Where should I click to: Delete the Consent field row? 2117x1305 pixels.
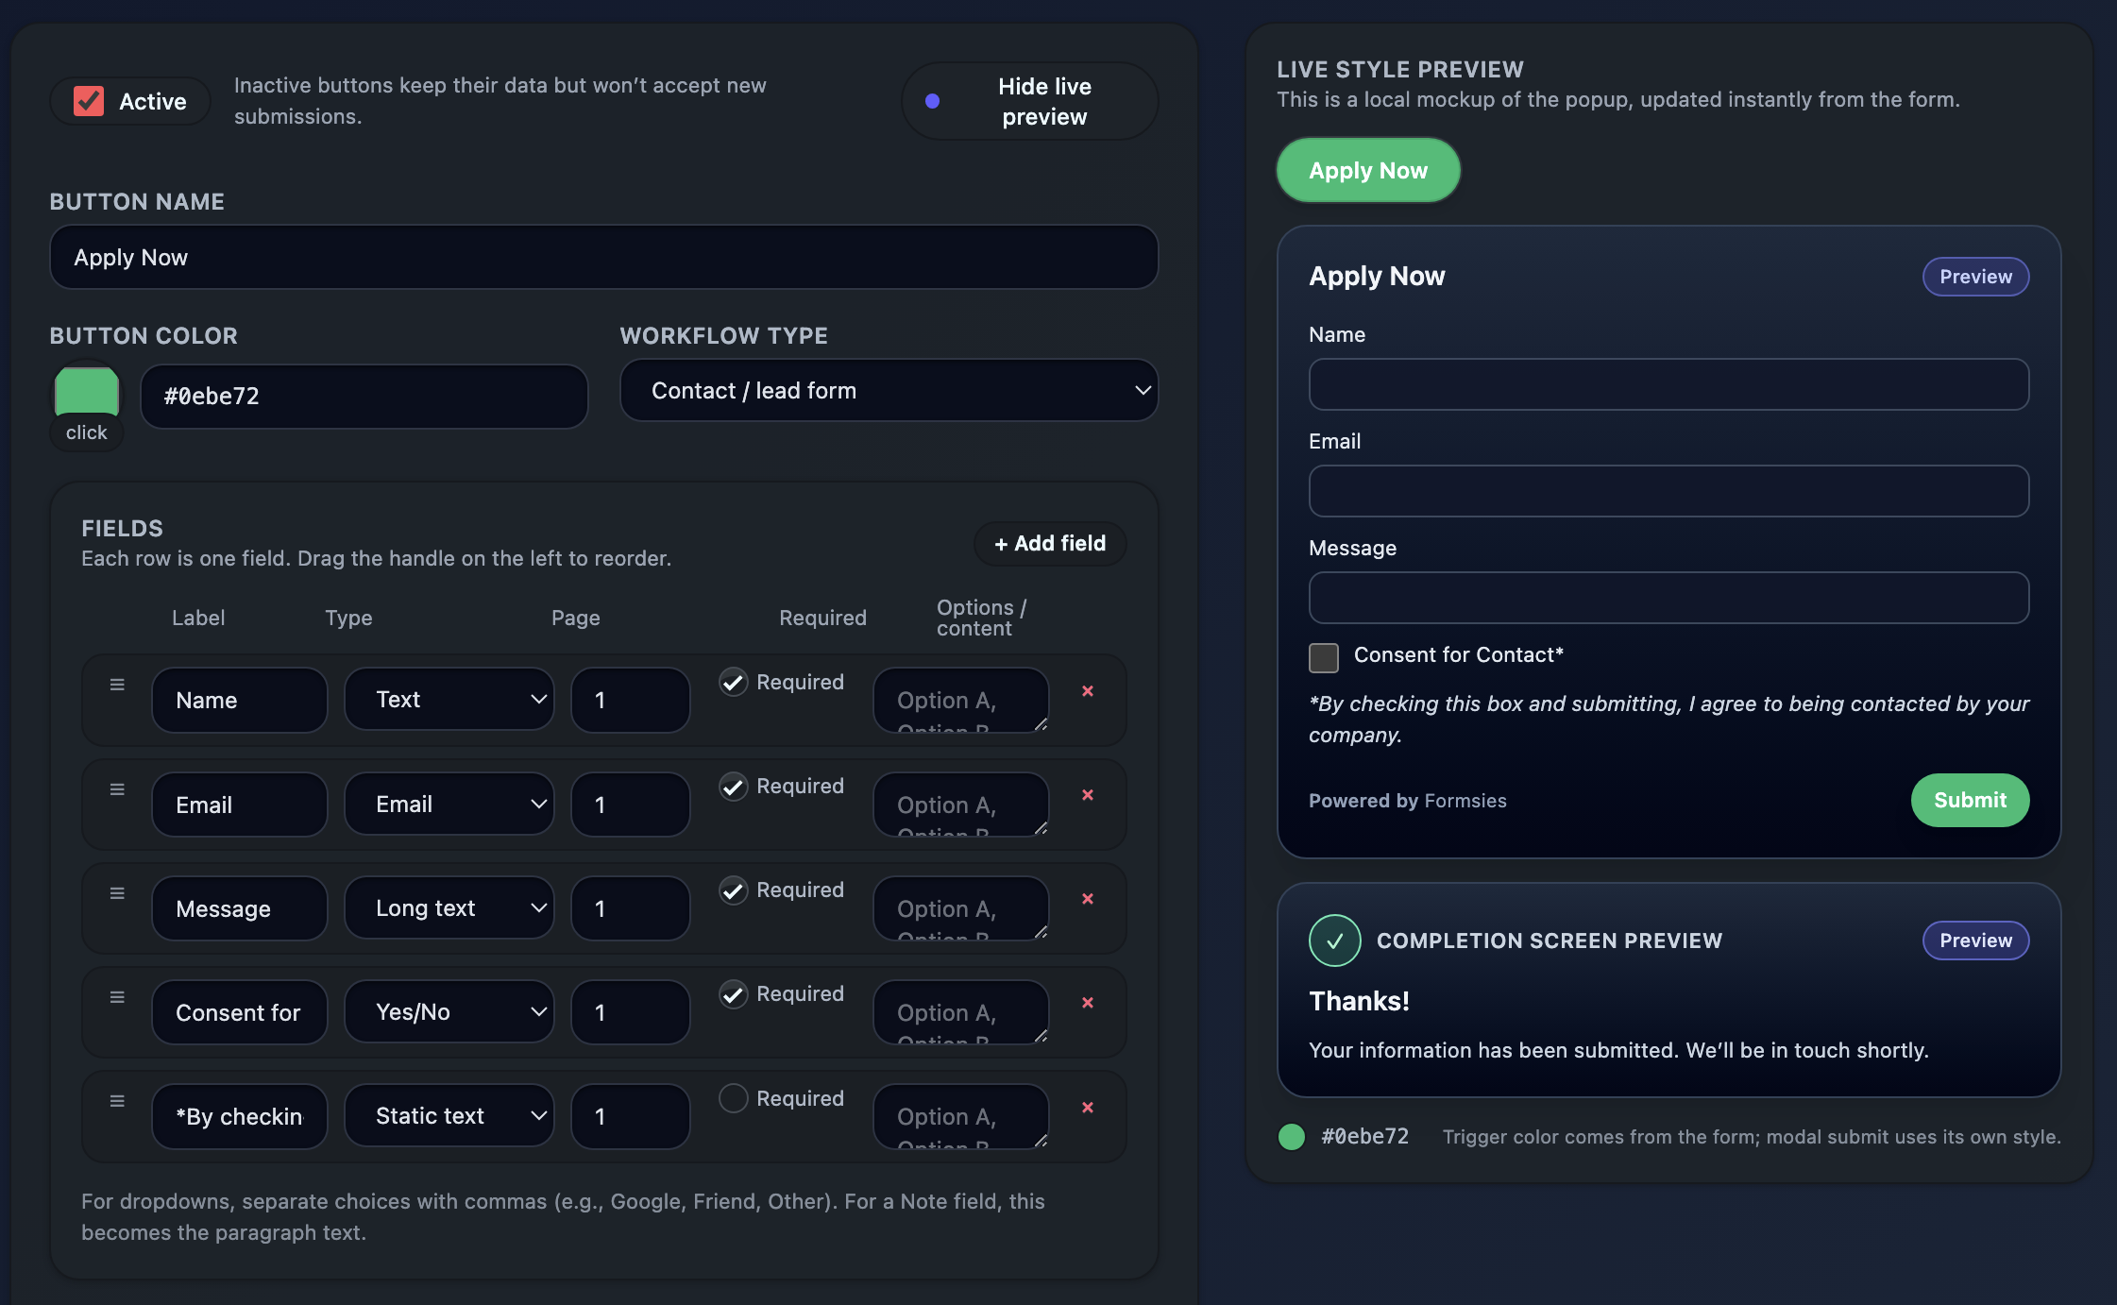coord(1088,1003)
